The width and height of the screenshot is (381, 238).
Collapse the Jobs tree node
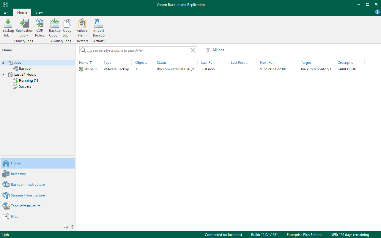tap(3, 63)
